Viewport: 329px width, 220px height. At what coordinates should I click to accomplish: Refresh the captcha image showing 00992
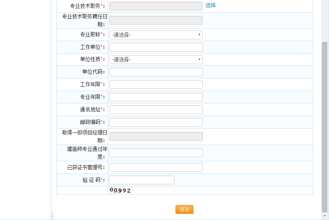click(x=121, y=191)
